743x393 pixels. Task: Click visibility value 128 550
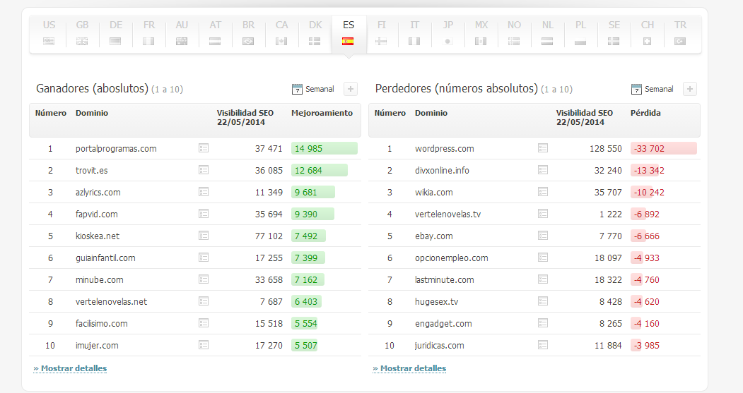(606, 148)
